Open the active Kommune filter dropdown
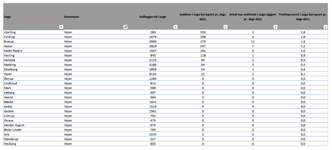 tap(125, 27)
